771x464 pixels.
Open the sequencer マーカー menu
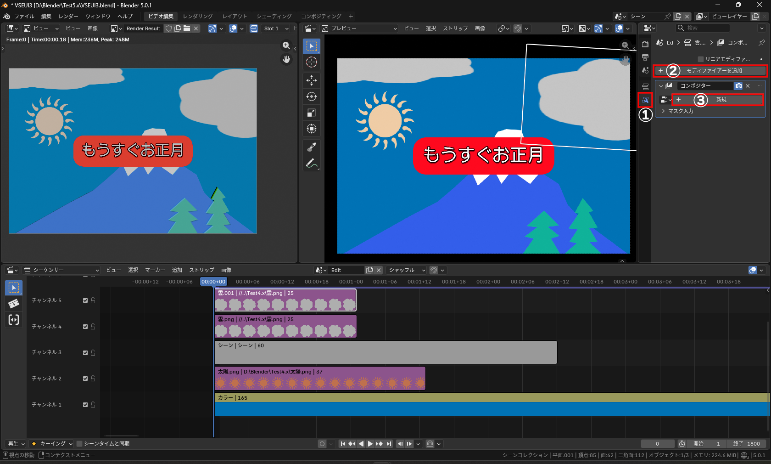[x=155, y=270]
